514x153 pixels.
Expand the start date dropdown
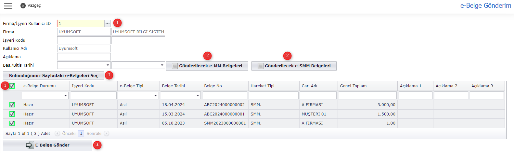coord(108,65)
